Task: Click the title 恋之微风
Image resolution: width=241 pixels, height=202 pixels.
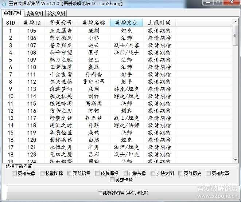Action: pos(61,38)
